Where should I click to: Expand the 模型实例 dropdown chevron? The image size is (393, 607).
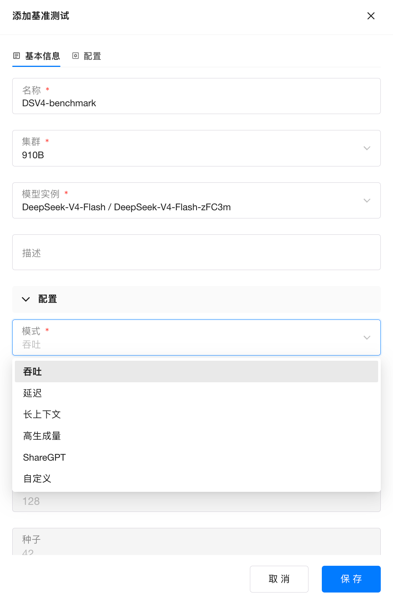pyautogui.click(x=367, y=201)
